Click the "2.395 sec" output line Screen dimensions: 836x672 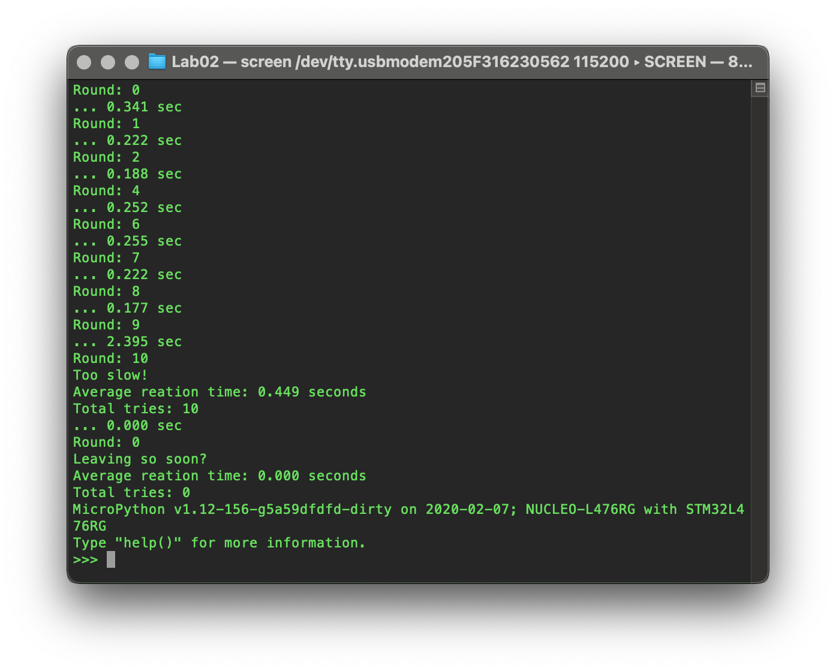pyautogui.click(x=127, y=341)
